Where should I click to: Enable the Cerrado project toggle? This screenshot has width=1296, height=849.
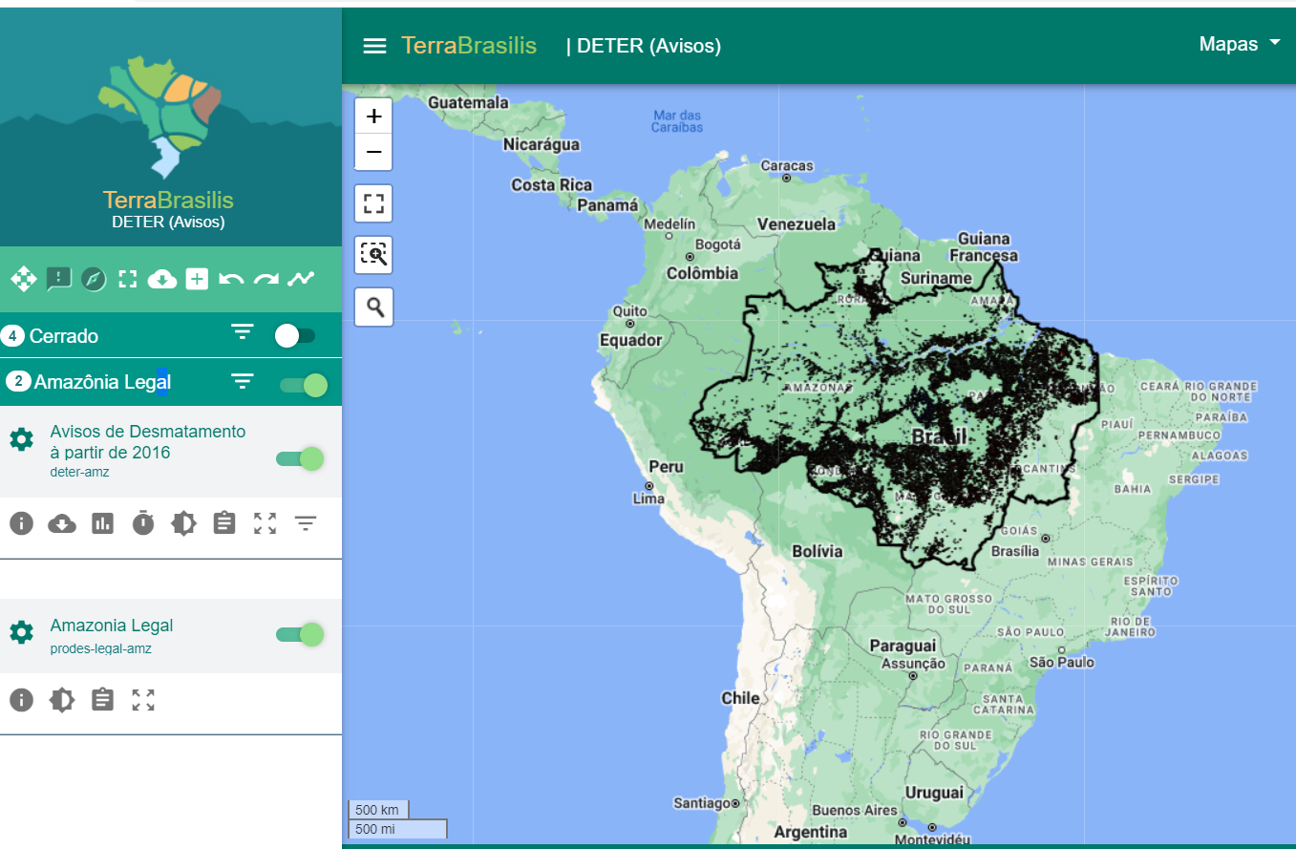tap(294, 335)
